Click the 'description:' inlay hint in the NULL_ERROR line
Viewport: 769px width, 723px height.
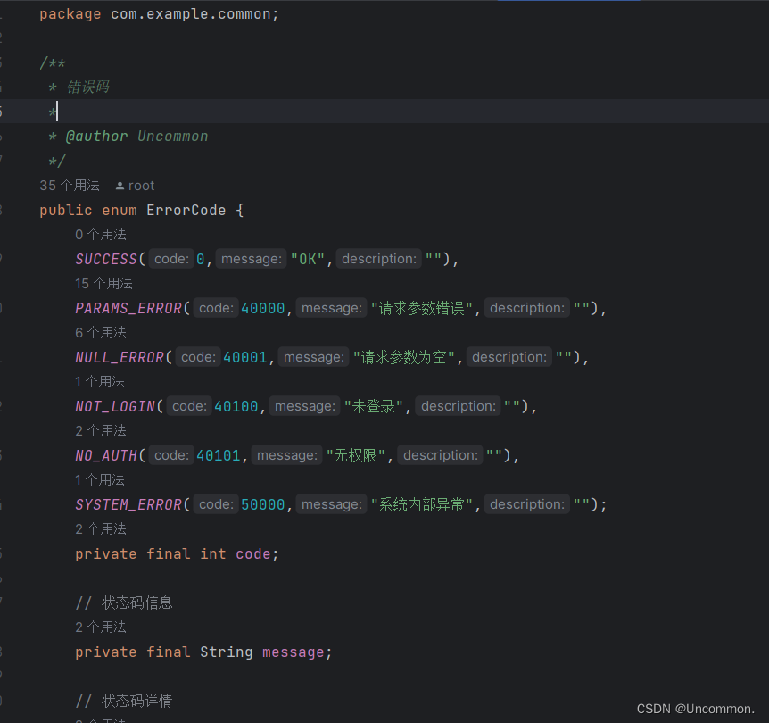509,357
